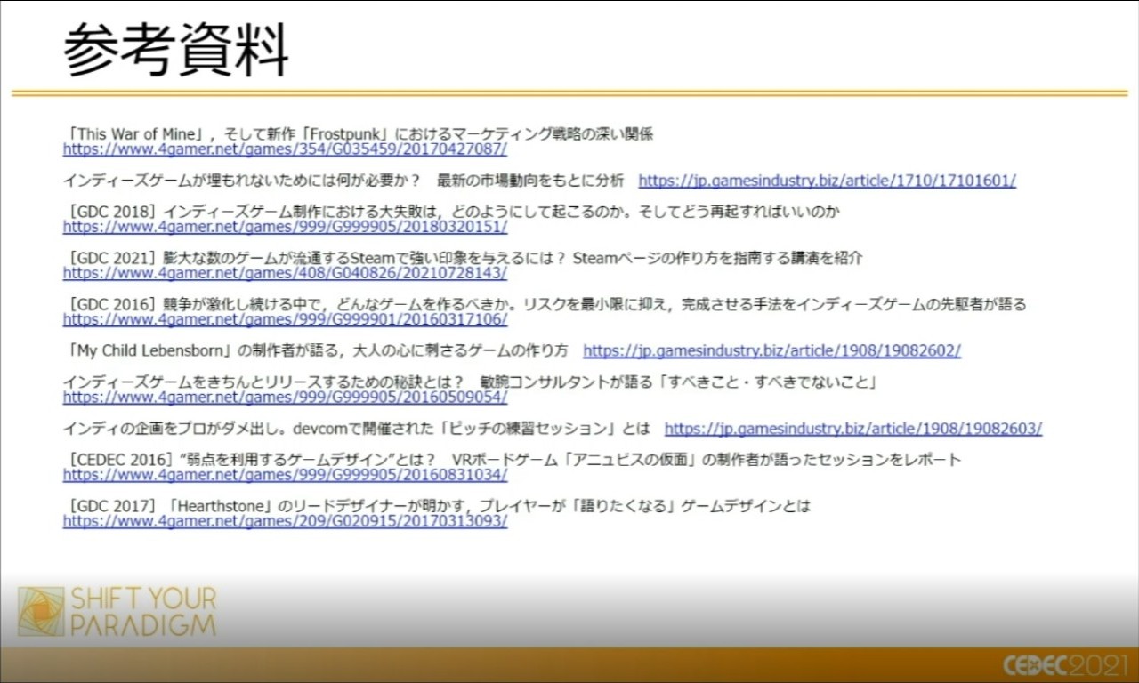
Task: Select the インディーズゲームが埋もれないためには title text
Action: click(x=343, y=181)
